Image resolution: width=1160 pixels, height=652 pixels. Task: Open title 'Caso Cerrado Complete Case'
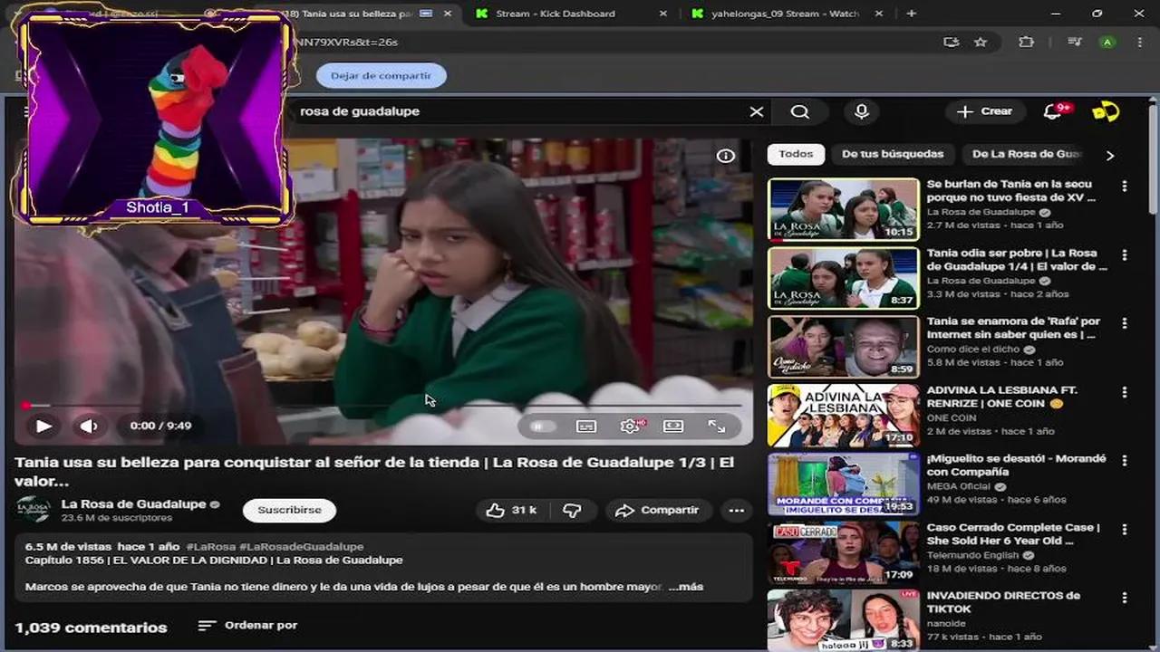1013,534
